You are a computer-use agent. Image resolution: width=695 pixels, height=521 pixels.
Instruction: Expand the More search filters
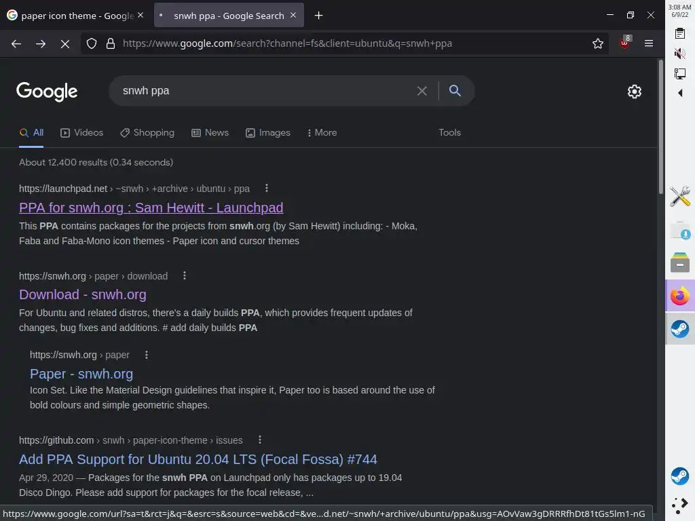322,132
